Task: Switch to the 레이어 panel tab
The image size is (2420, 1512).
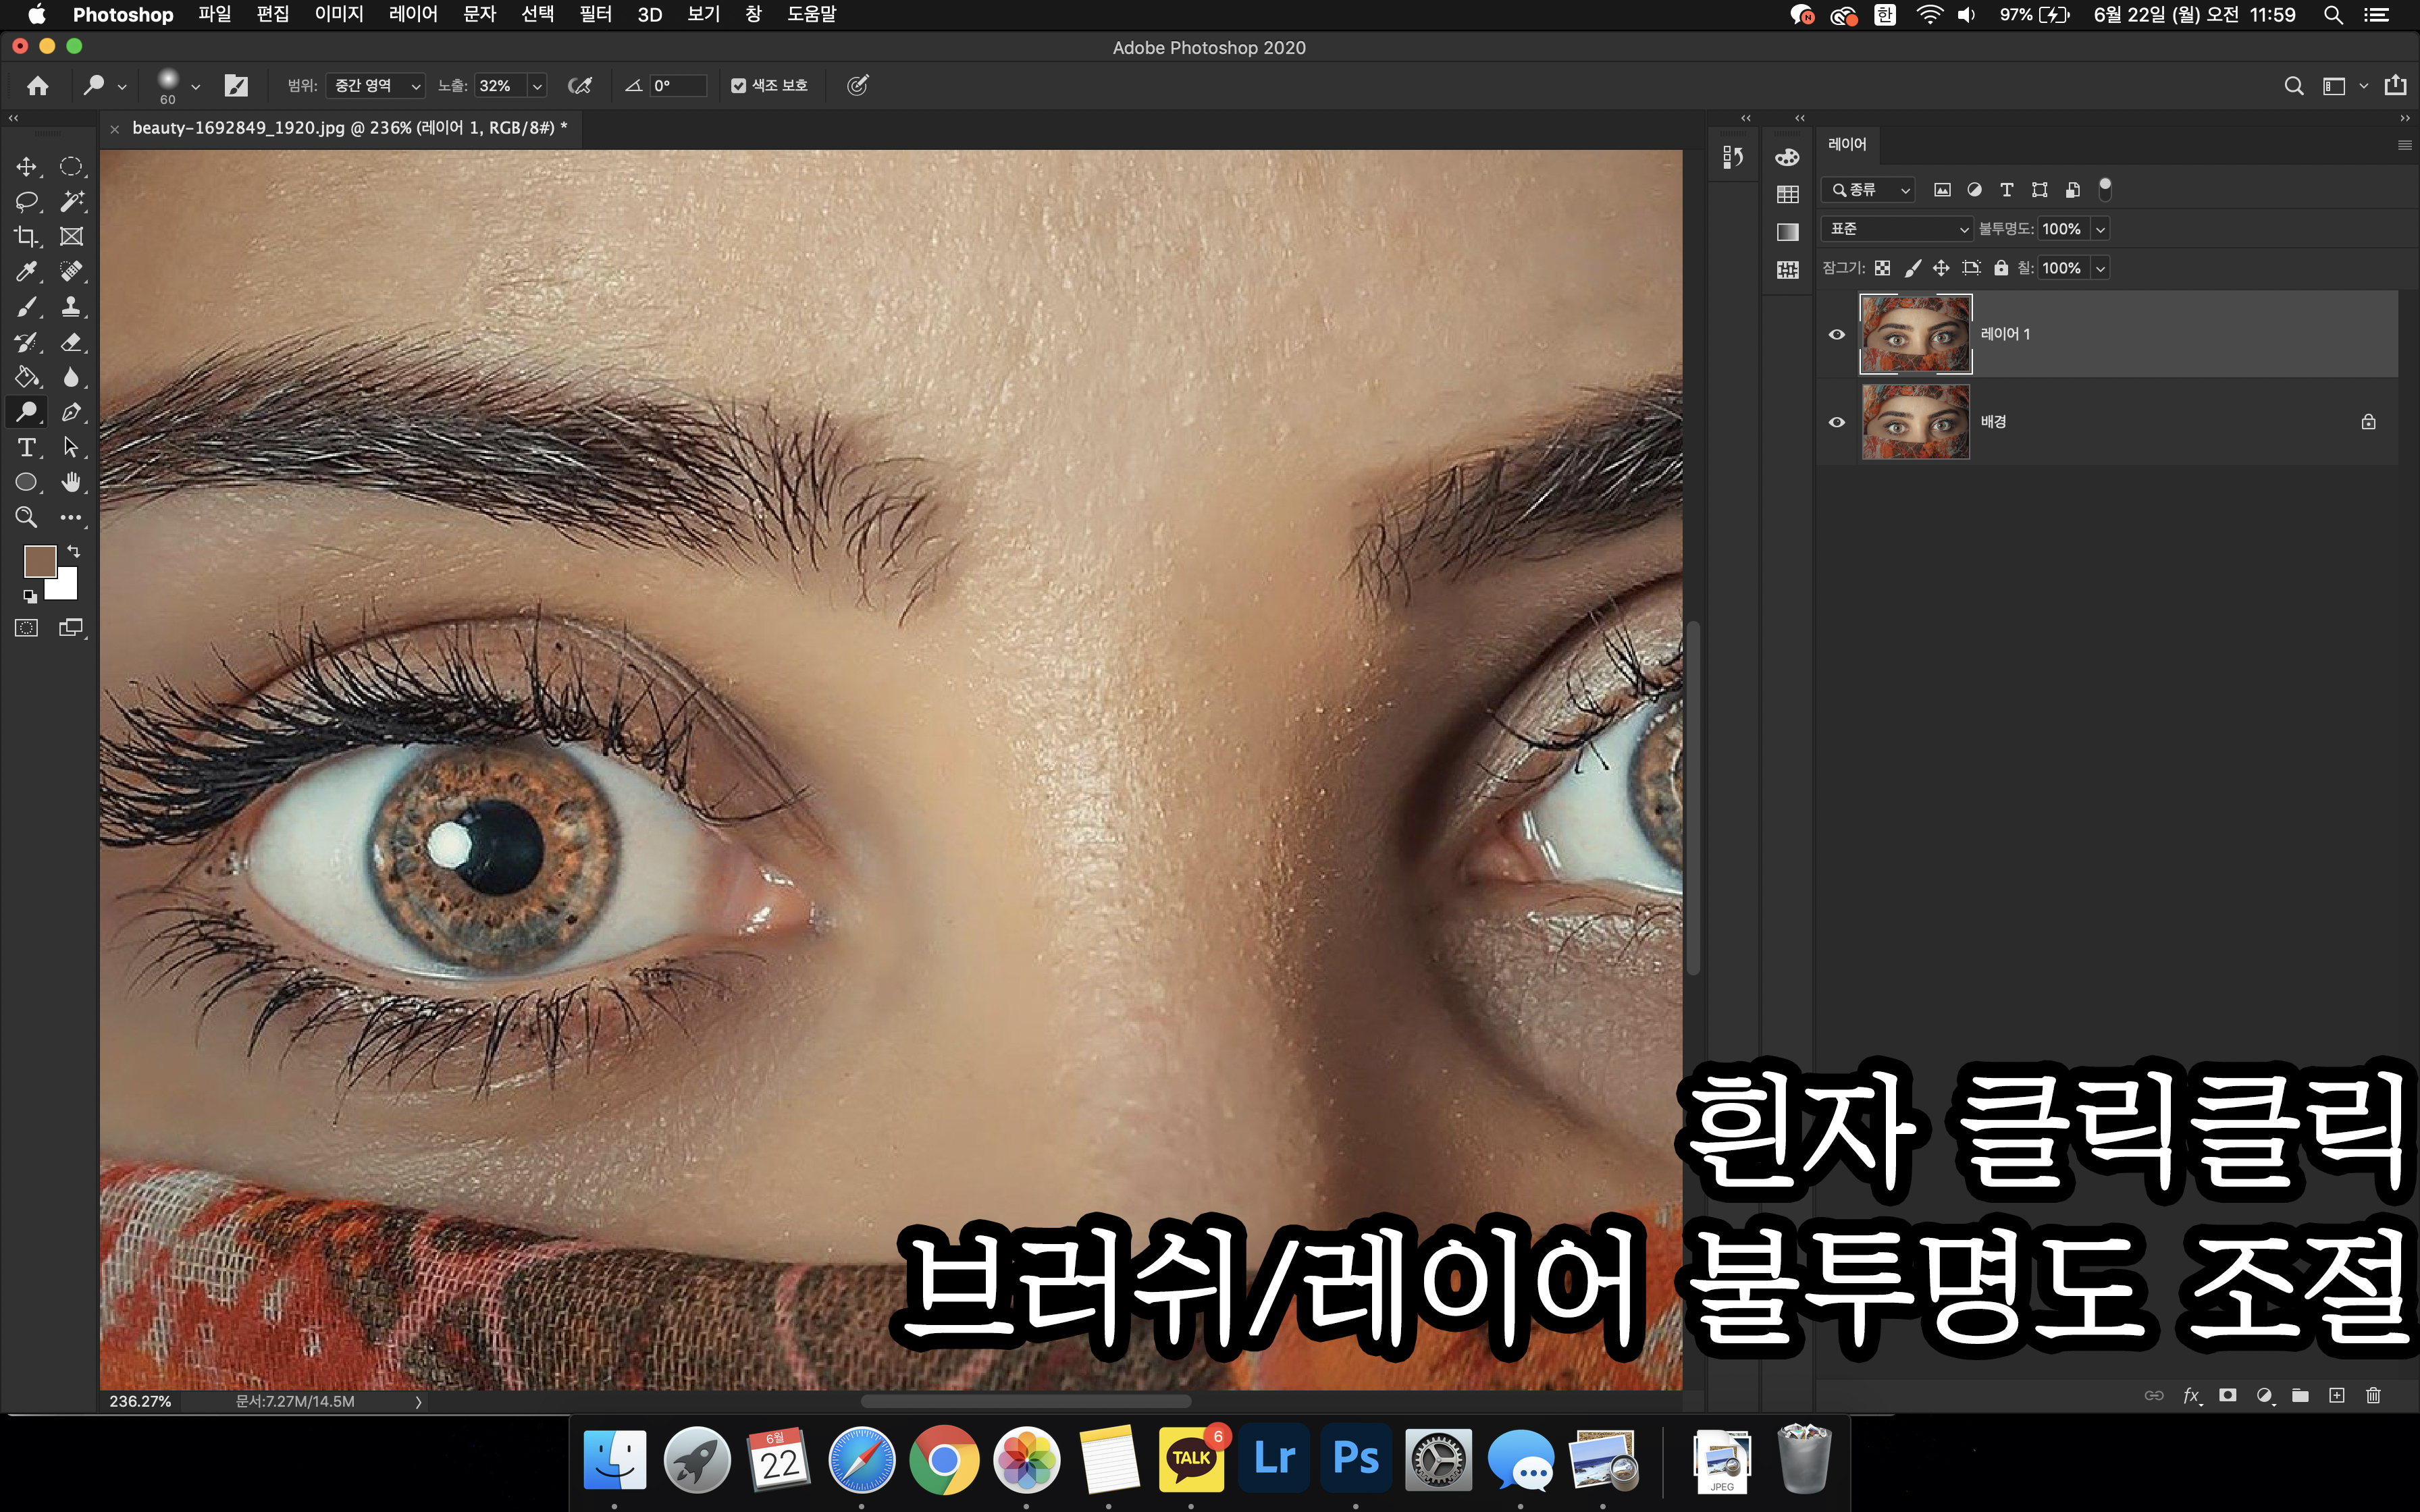Action: point(1846,144)
